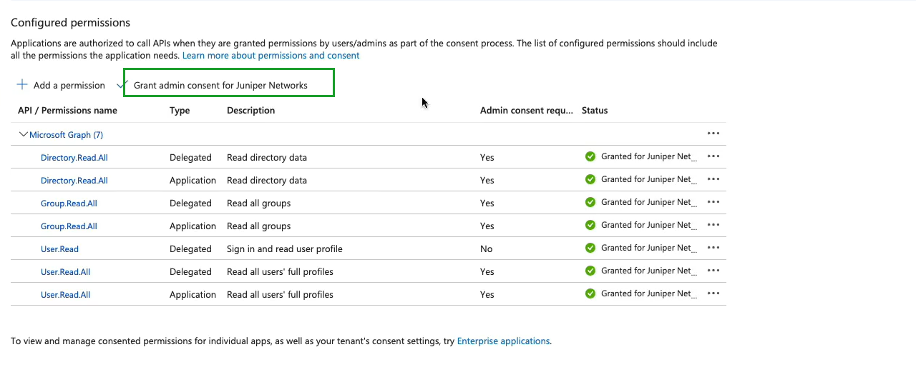The height and width of the screenshot is (382, 916).
Task: Click the API / Permissions name column header
Action: coord(67,111)
